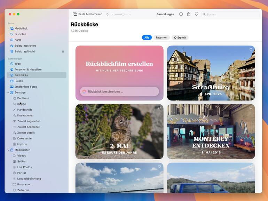Favorite the beach sky memory heart
Viewport: 268px width, 201px height.
159,167
